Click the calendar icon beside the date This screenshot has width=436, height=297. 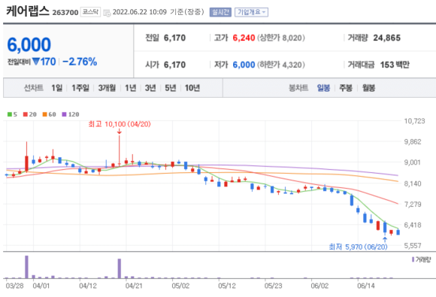coord(107,13)
